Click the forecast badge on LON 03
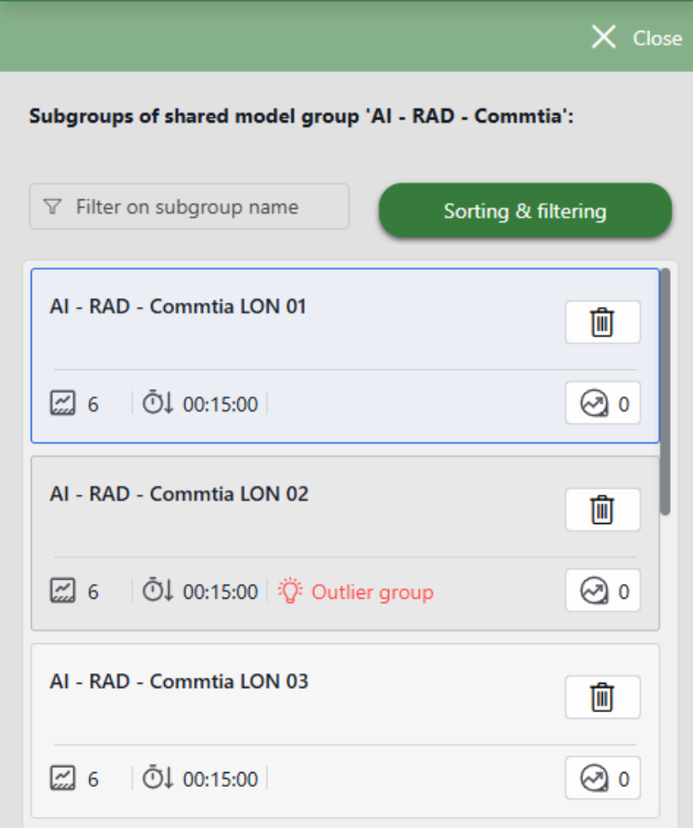Screen dimensions: 693x828 point(602,777)
